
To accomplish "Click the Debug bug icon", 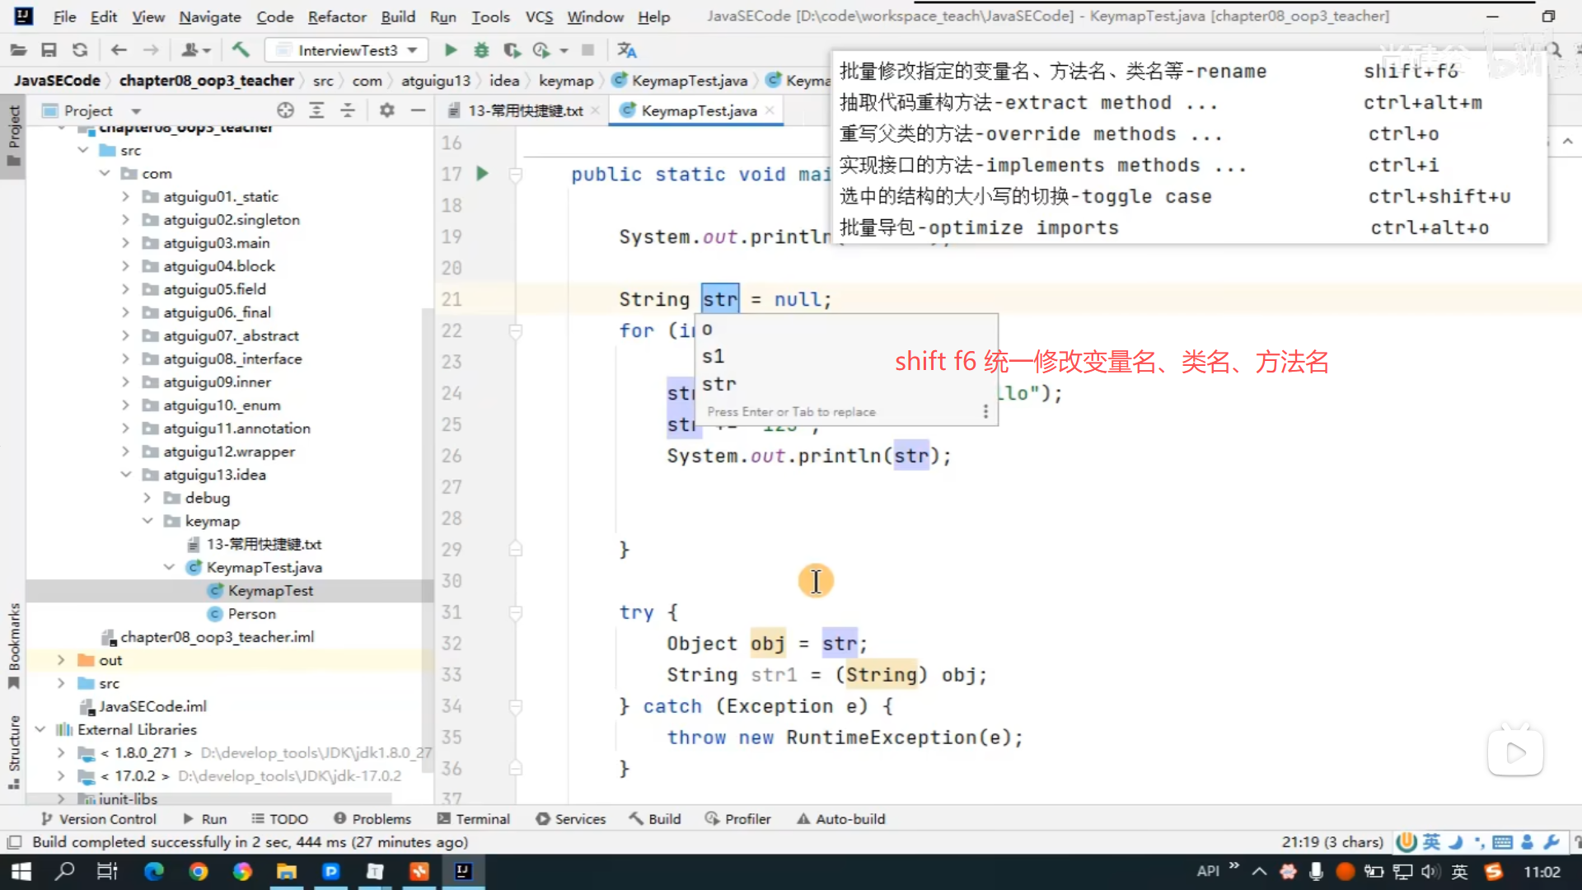I will [x=481, y=50].
